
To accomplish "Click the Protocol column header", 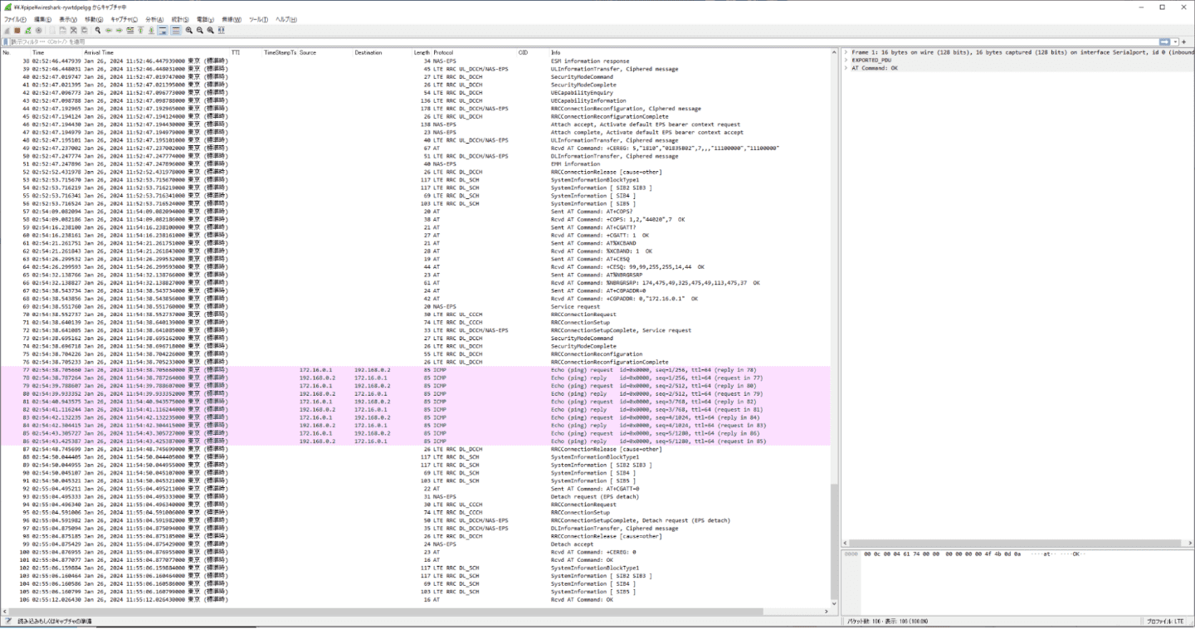I will [x=443, y=52].
